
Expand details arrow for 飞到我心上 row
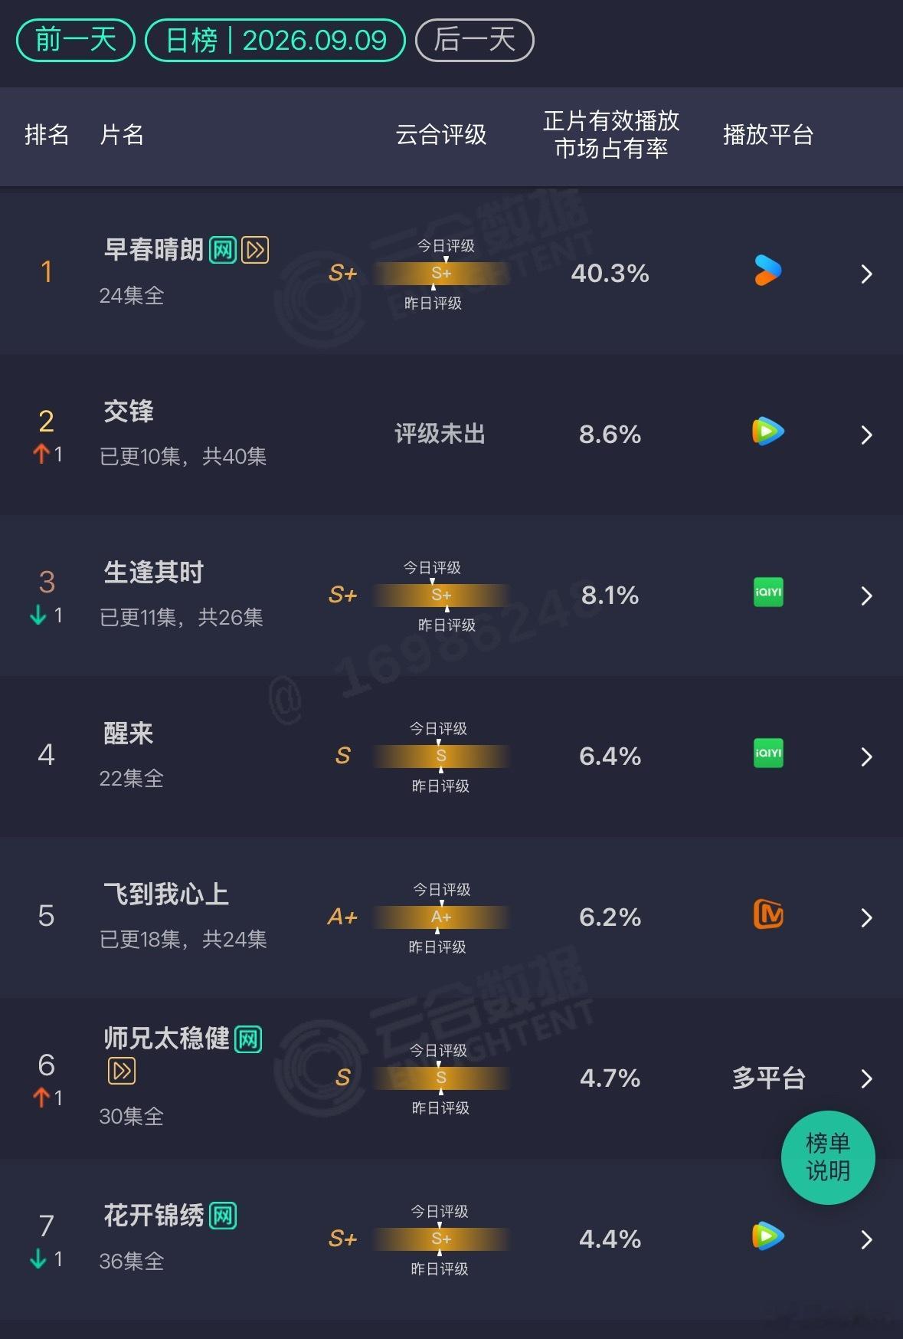(x=866, y=917)
